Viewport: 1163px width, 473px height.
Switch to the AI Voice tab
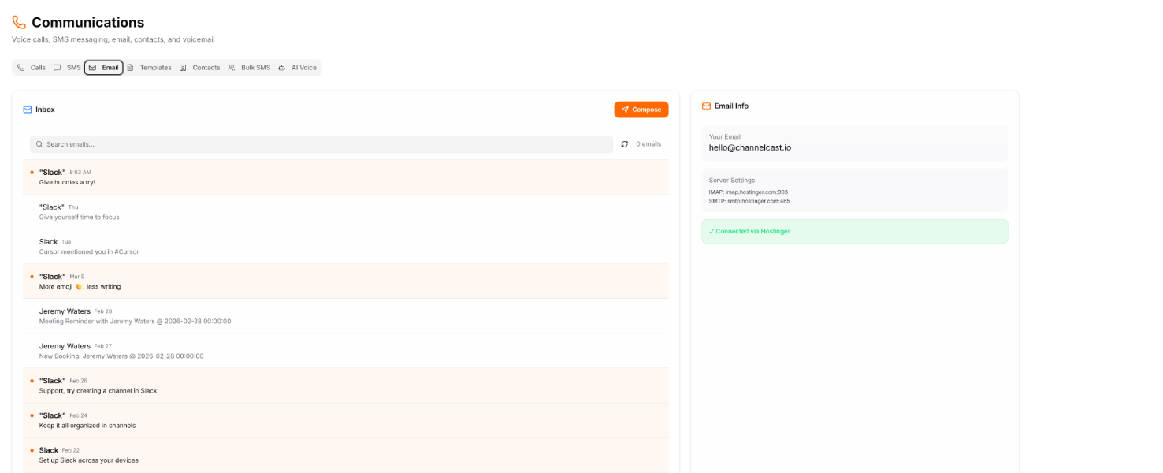[x=297, y=68]
